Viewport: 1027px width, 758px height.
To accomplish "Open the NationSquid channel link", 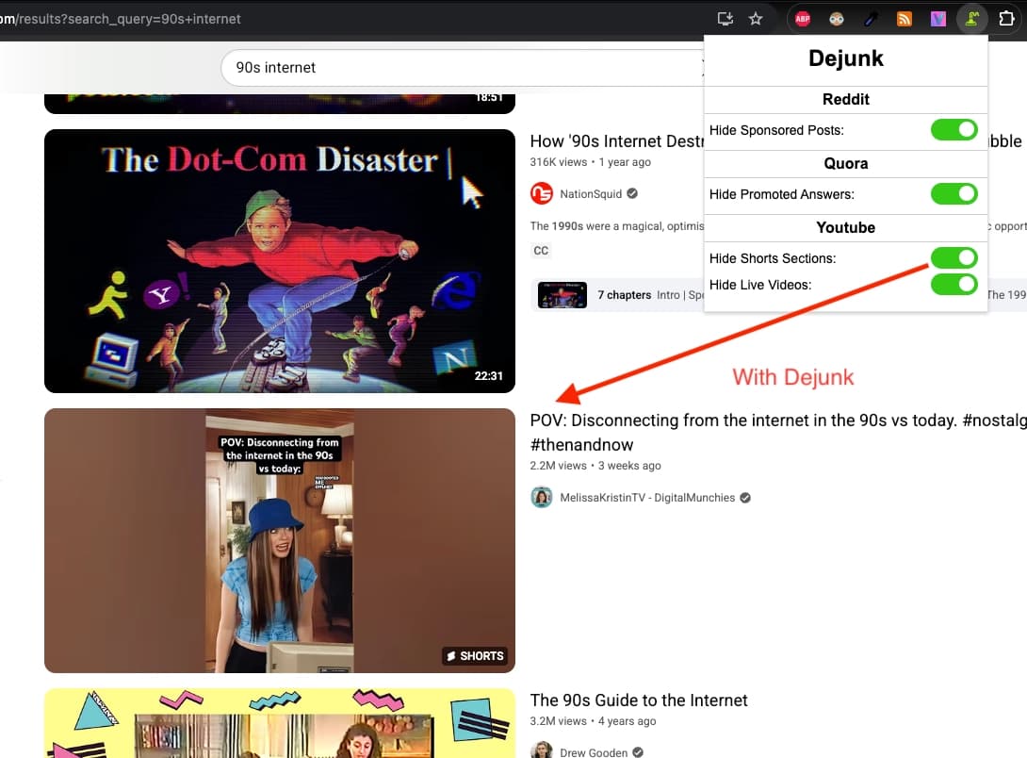I will coord(593,193).
